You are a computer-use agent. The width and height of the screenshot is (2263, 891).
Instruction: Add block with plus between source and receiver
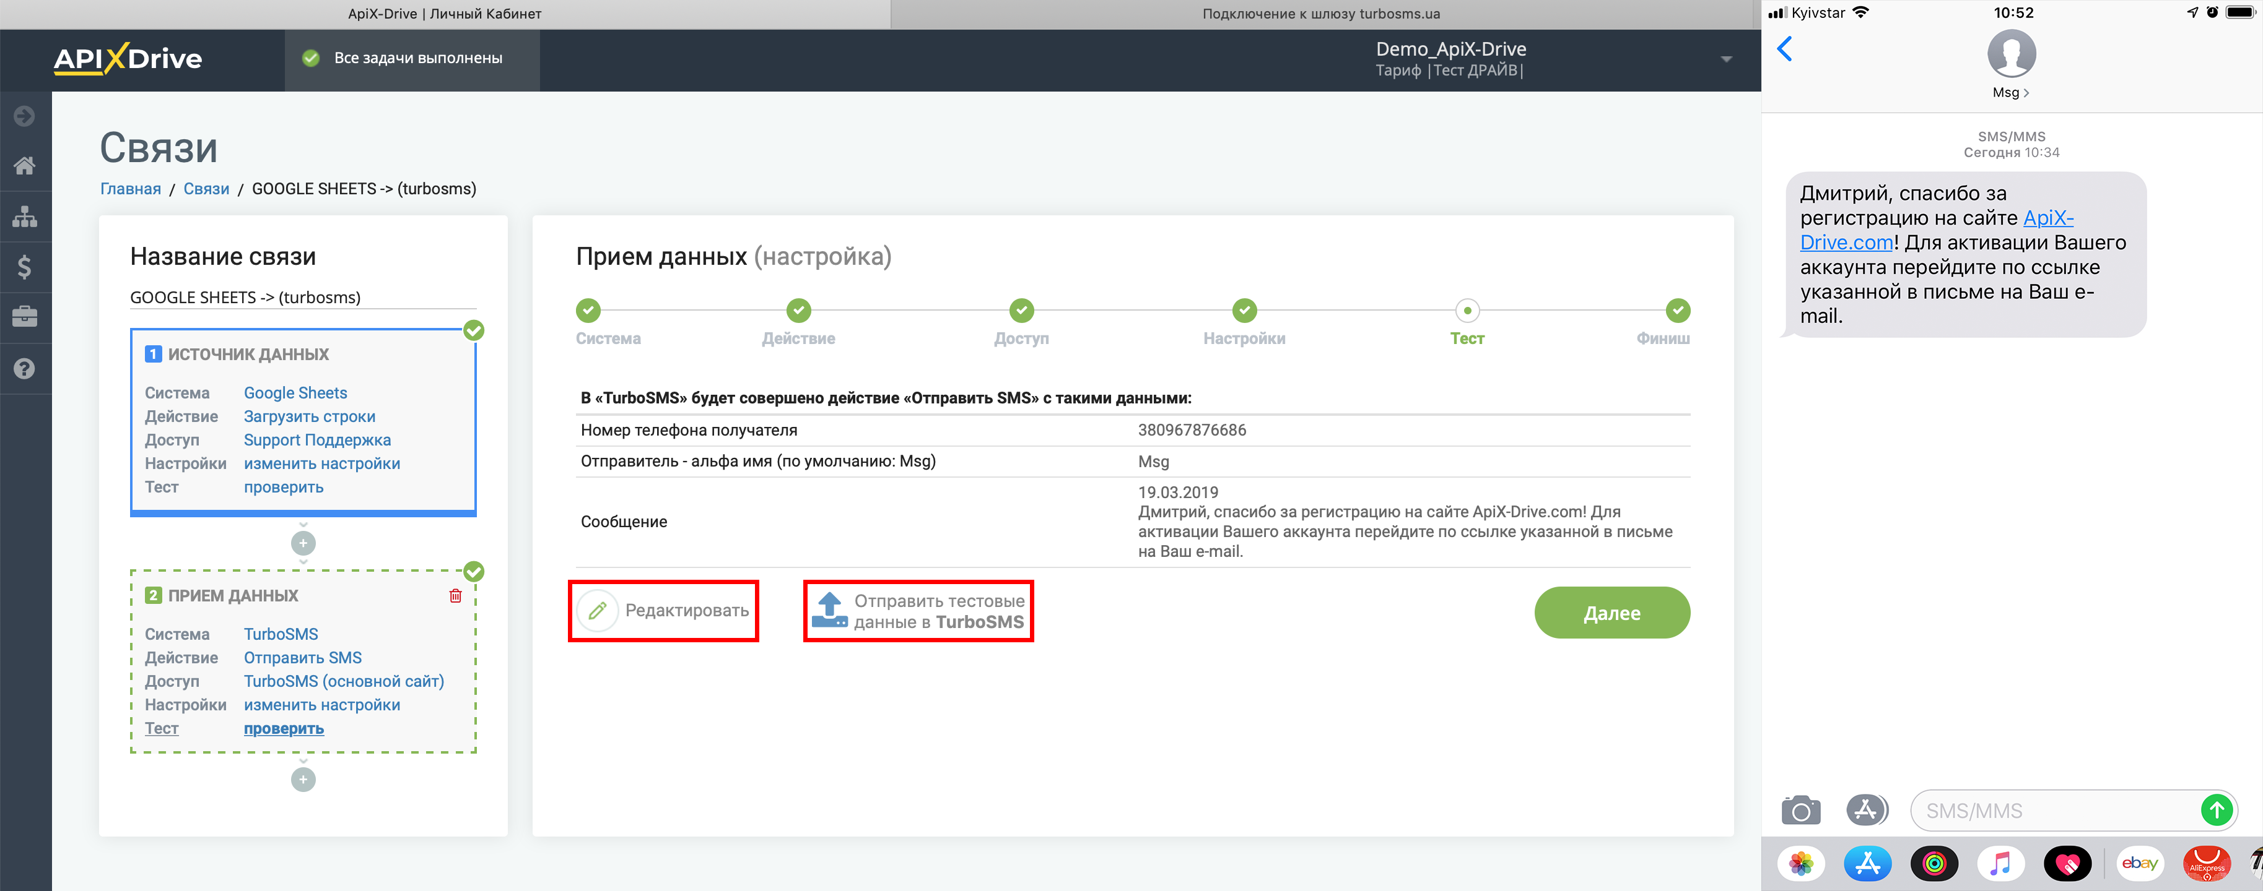pyautogui.click(x=303, y=543)
